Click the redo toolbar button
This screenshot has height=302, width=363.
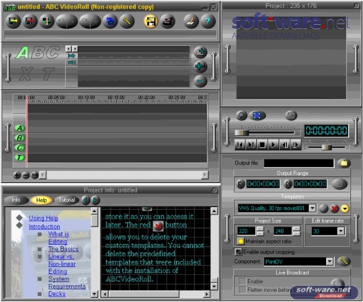click(84, 21)
